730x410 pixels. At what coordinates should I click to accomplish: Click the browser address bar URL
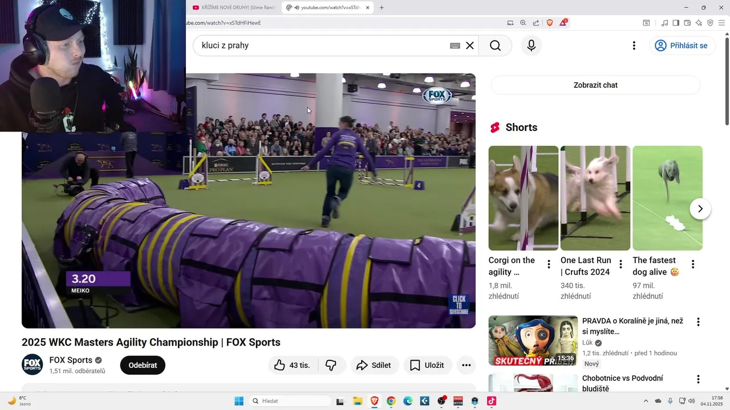pos(224,23)
